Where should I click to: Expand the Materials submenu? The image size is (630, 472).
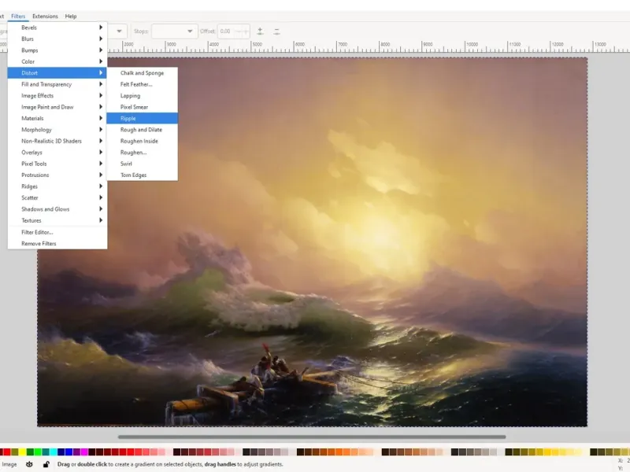[57, 119]
